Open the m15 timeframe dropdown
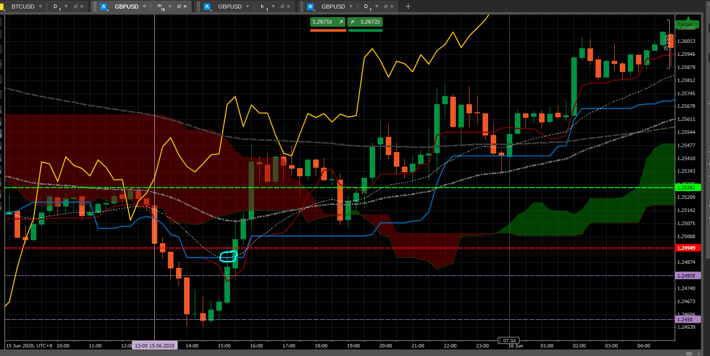Image resolution: width=710 pixels, height=356 pixels. pyautogui.click(x=169, y=7)
